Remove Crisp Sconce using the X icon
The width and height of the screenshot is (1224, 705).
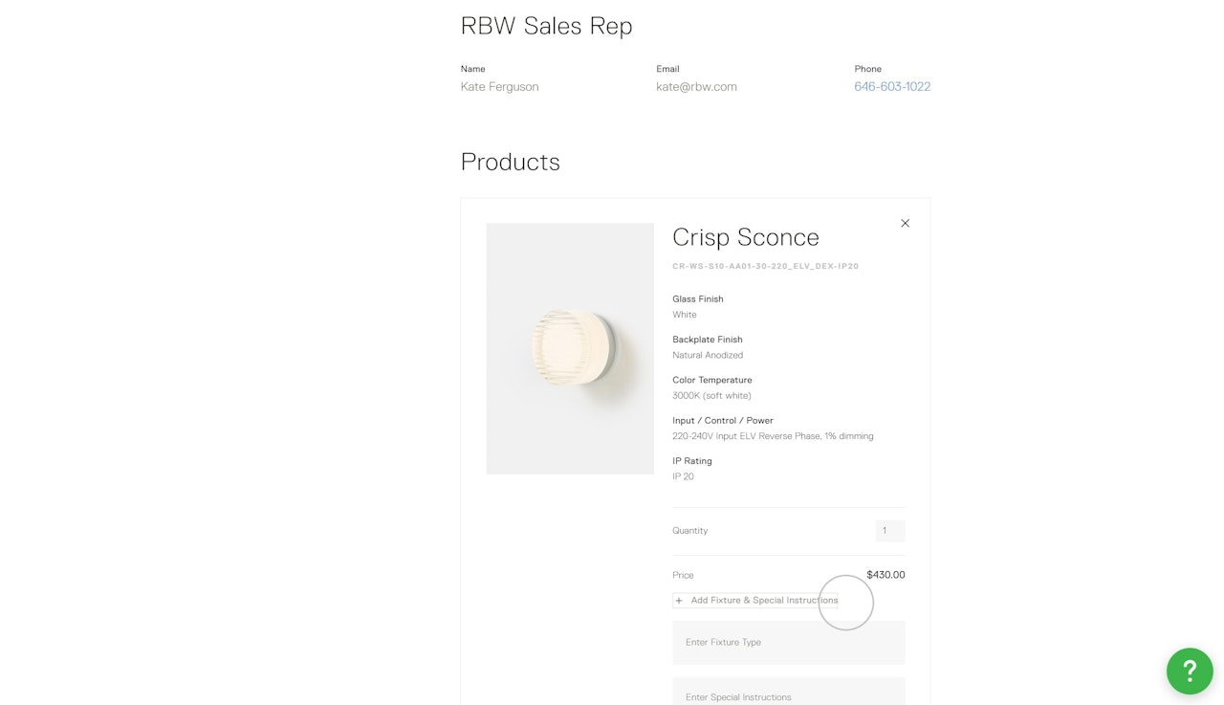905,224
